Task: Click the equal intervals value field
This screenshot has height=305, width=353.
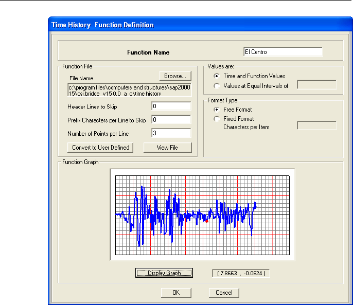Action: 317,85
